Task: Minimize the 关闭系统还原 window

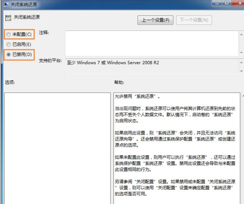Action: 217,3
